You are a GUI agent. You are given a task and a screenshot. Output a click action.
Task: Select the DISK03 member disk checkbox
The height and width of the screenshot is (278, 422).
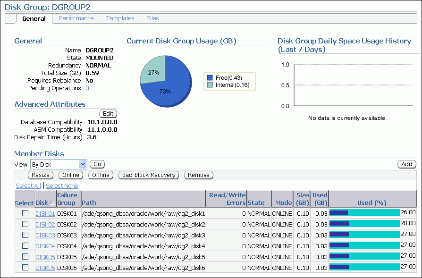25,235
